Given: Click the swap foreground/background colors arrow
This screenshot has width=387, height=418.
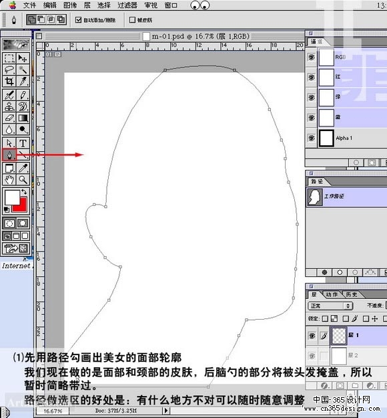Looking at the screenshot, I should pos(24,191).
